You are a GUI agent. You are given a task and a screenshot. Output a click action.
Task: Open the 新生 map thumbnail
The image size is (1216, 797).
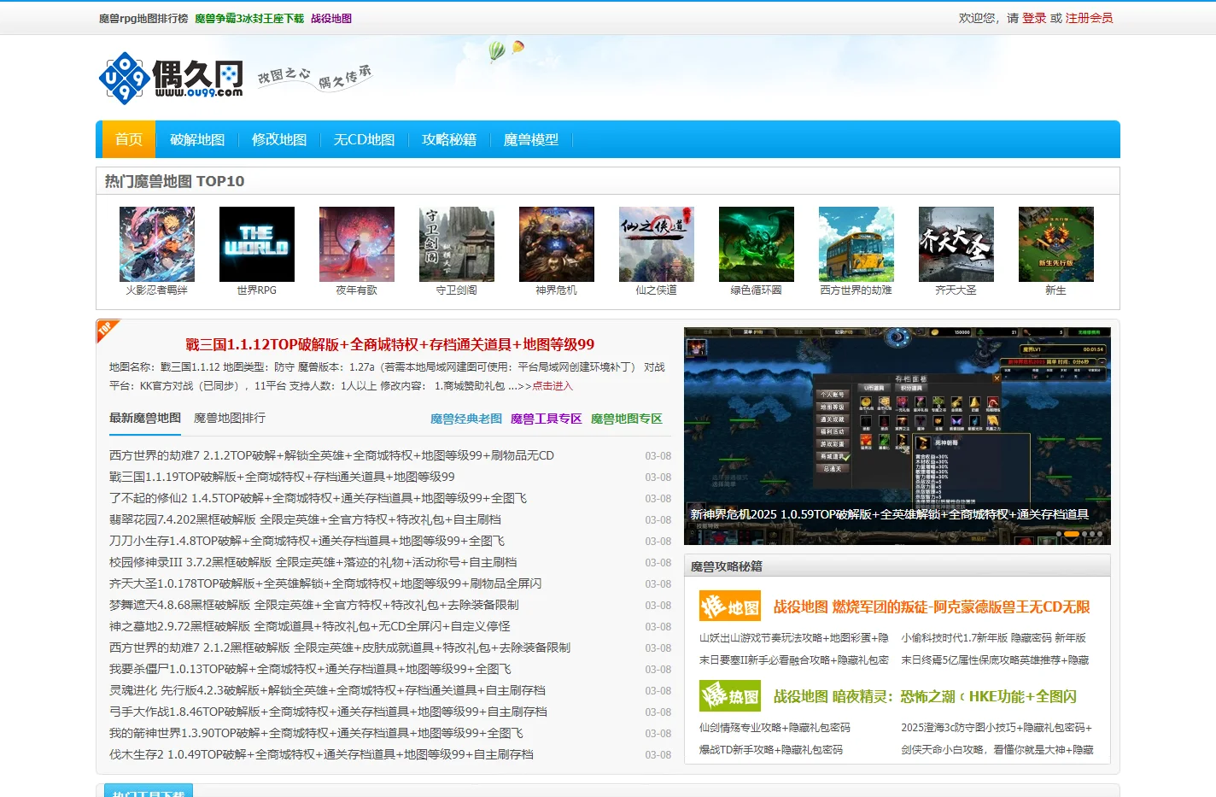1056,244
